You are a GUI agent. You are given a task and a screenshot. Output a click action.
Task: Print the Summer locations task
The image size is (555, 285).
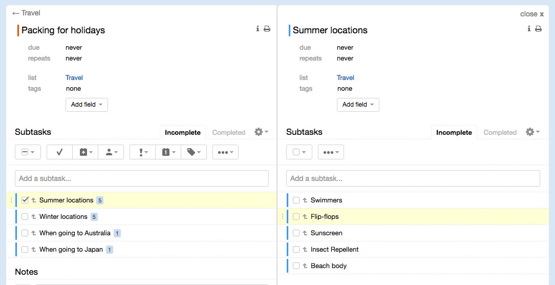coord(539,29)
